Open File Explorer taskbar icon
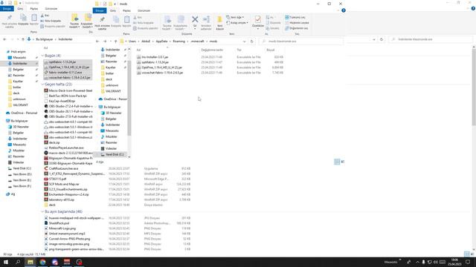This screenshot has width=476, height=267. point(30,262)
